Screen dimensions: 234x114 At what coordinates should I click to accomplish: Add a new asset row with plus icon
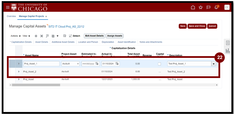coord(36,36)
